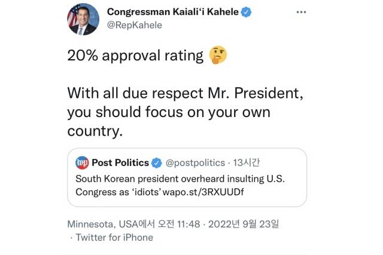Open the Post Politics account name
The width and height of the screenshot is (383, 255).
point(120,162)
